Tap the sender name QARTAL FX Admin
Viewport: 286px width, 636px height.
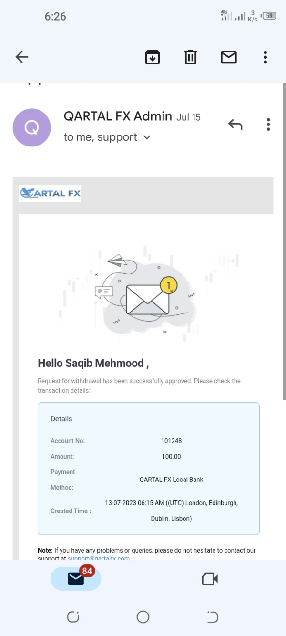[118, 116]
